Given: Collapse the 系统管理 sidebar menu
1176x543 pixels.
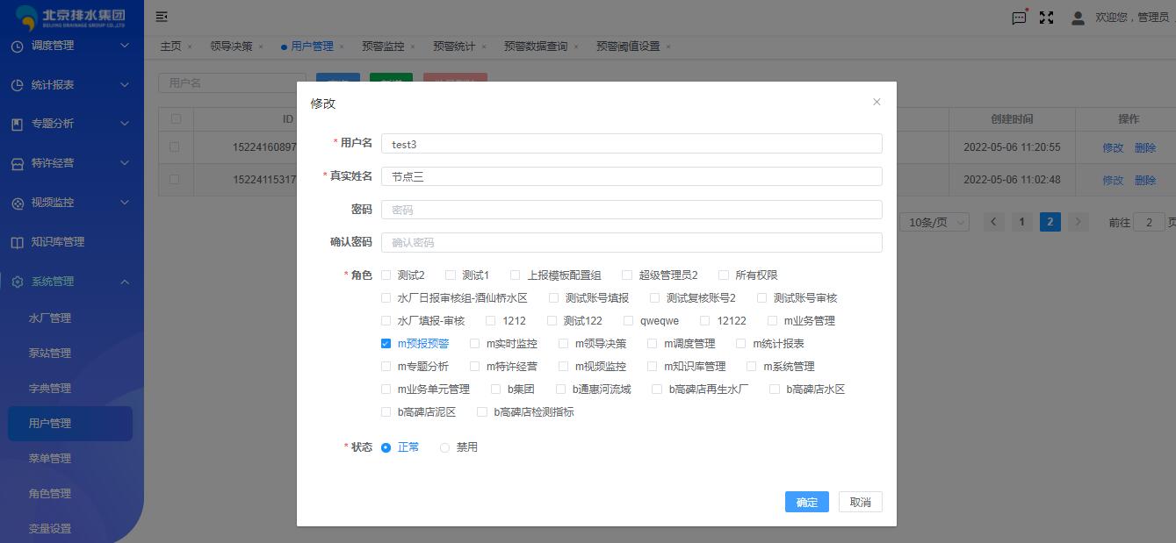Looking at the screenshot, I should (x=124, y=282).
